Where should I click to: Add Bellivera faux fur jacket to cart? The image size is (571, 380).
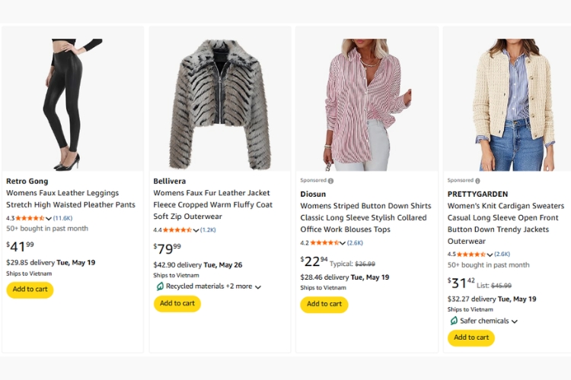pos(177,304)
